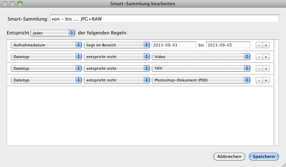The width and height of the screenshot is (286, 167).
Task: Open the 'jeder' match dropdown
Action: click(x=53, y=33)
